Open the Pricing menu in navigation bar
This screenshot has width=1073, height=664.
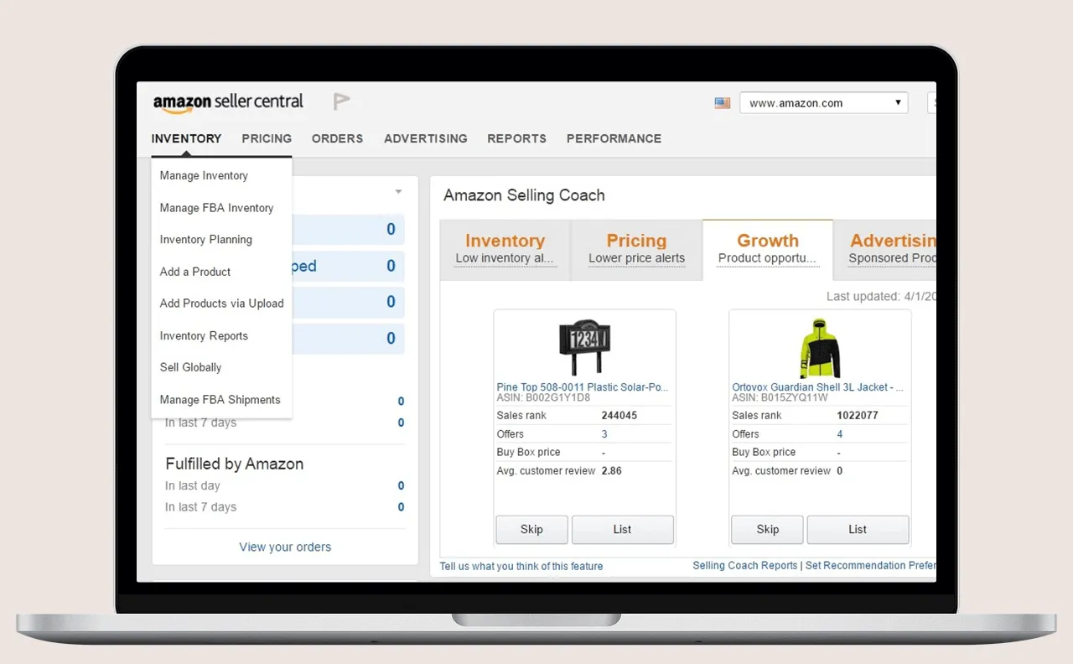tap(267, 138)
